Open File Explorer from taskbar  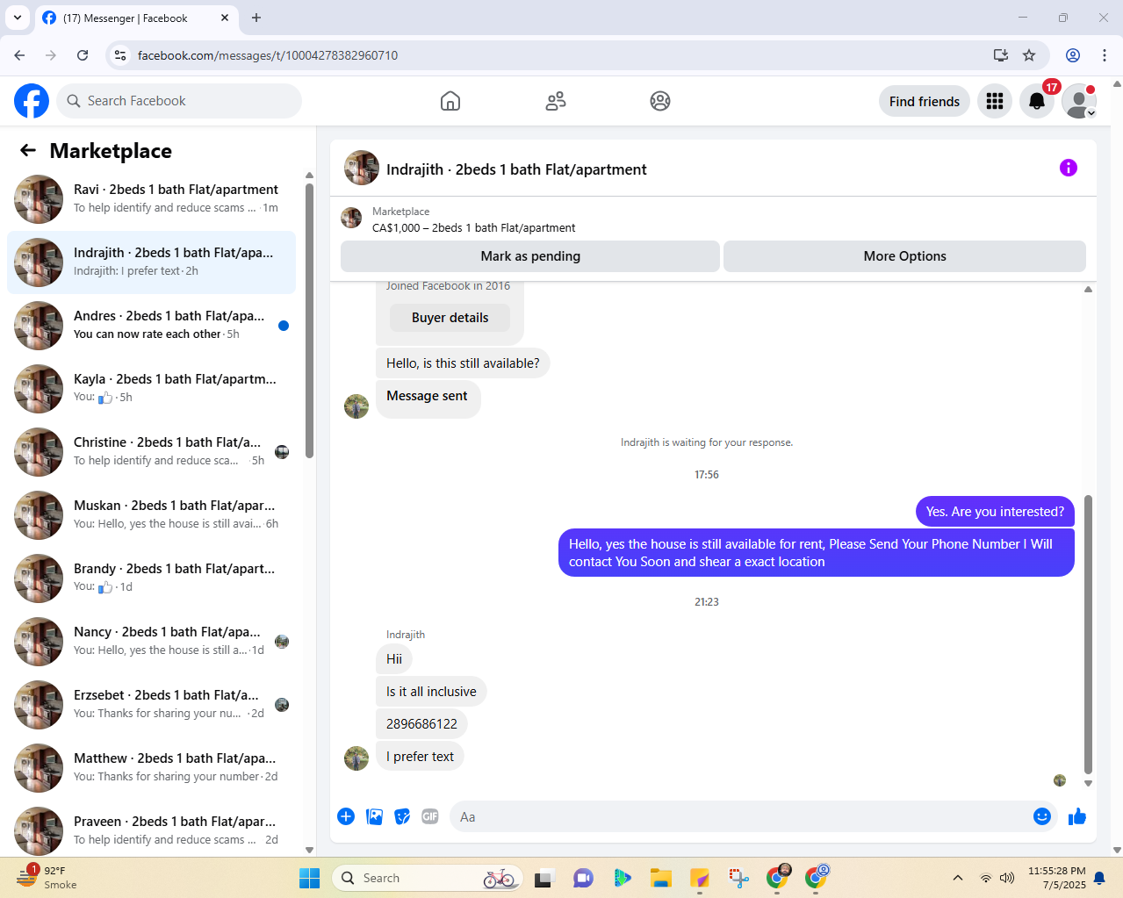[x=660, y=878]
